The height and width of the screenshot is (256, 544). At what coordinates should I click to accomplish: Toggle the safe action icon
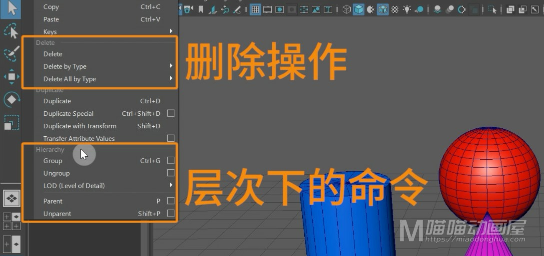tap(316, 9)
